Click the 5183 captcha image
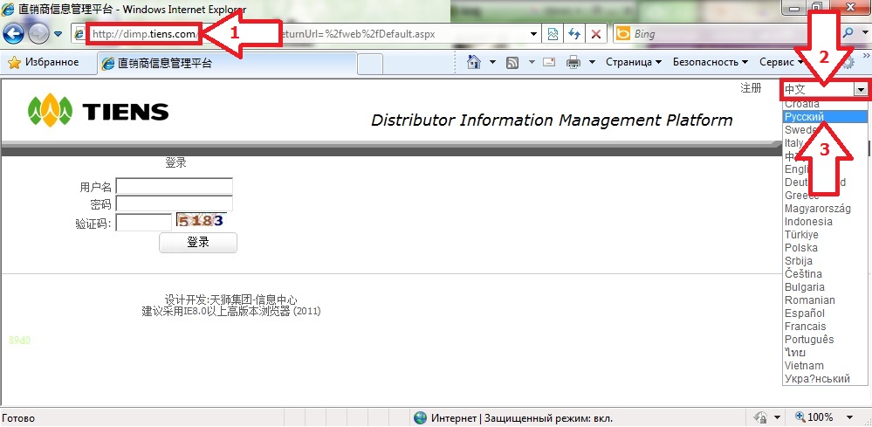The image size is (872, 427). tap(202, 220)
